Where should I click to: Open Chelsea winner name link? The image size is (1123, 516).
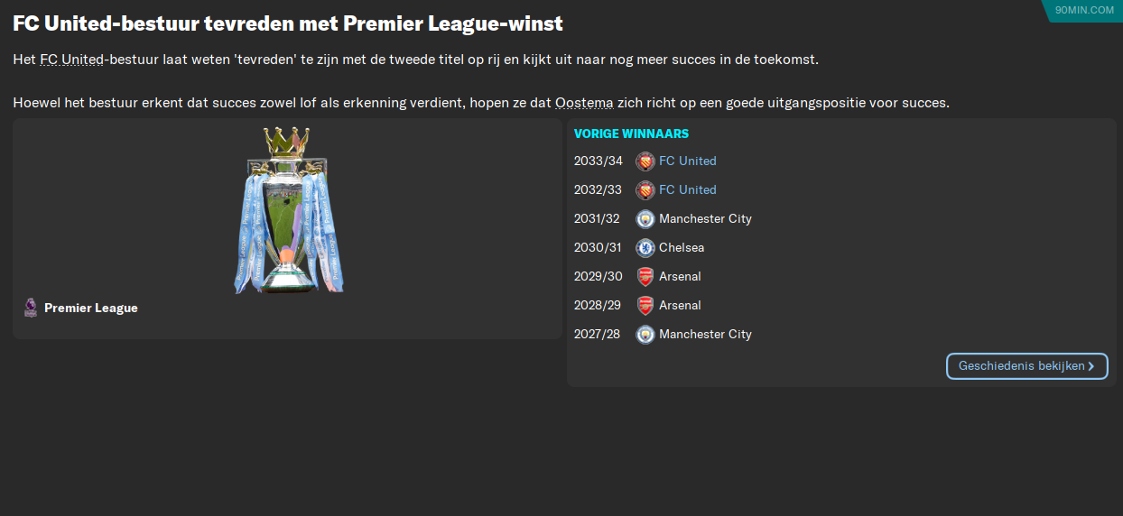682,248
